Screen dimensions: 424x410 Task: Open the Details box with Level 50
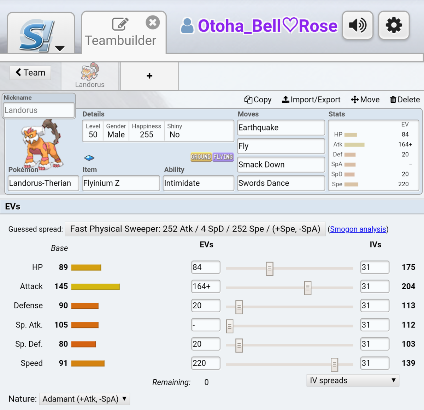pos(158,131)
